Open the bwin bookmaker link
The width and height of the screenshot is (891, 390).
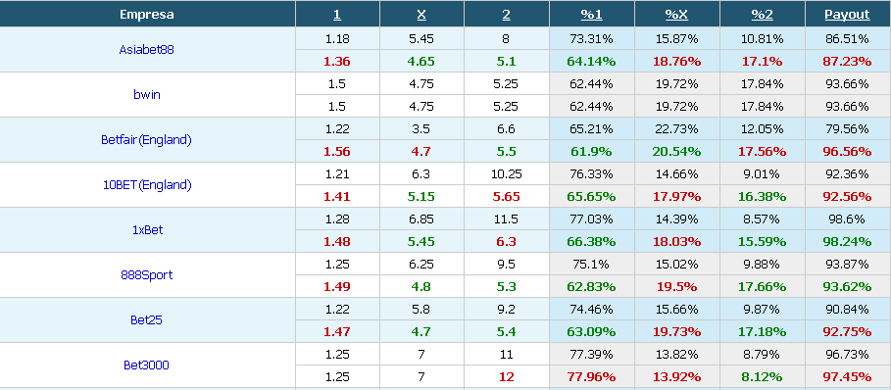[x=147, y=95]
